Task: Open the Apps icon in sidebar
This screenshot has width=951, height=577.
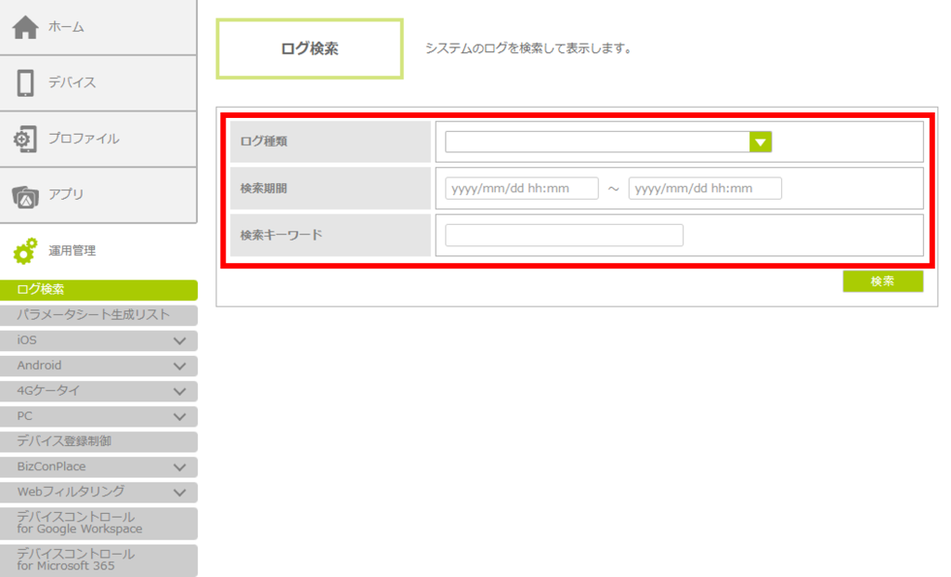Action: [x=25, y=195]
